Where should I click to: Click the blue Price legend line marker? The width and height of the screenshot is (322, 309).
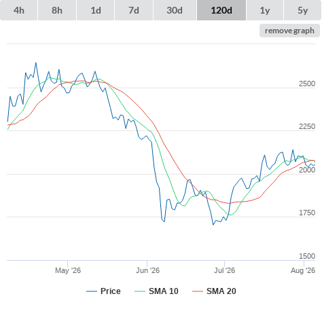pos(92,291)
